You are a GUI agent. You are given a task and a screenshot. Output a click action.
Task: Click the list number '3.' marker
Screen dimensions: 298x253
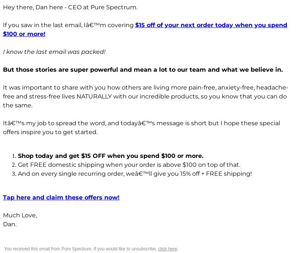14,173
